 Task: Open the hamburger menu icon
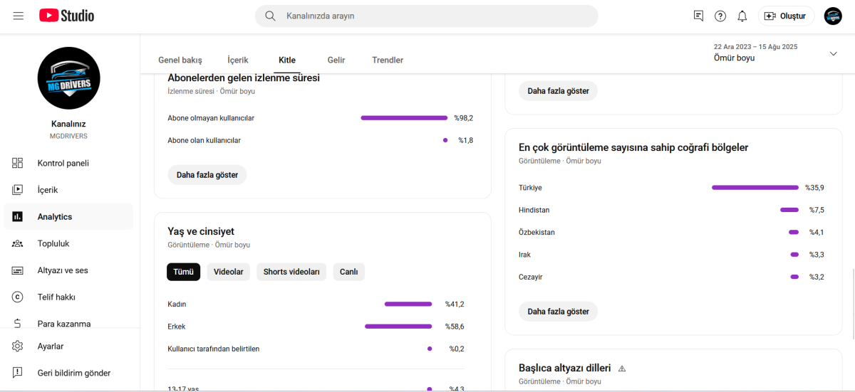19,16
